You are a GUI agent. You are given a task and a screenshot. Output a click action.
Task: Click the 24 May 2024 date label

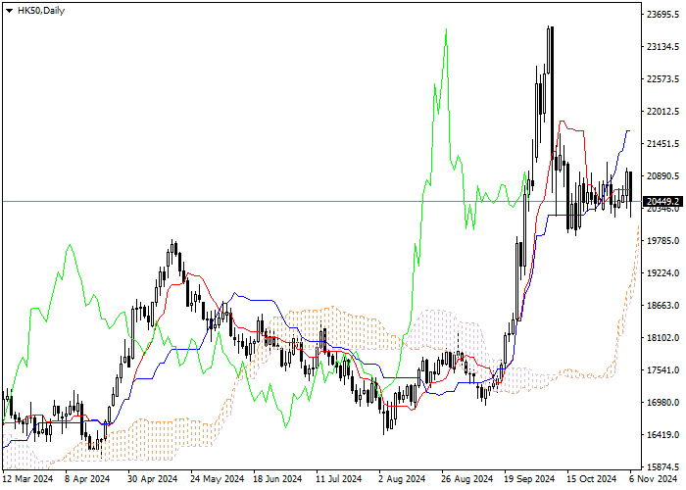click(x=217, y=479)
